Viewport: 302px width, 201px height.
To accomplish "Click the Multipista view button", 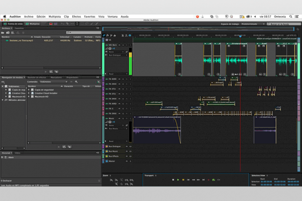I will tap(33, 24).
